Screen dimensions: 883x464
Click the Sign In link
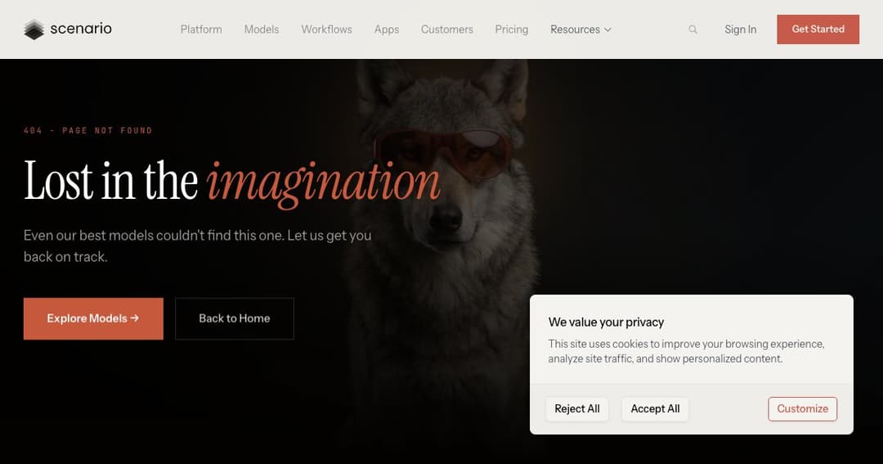tap(740, 29)
